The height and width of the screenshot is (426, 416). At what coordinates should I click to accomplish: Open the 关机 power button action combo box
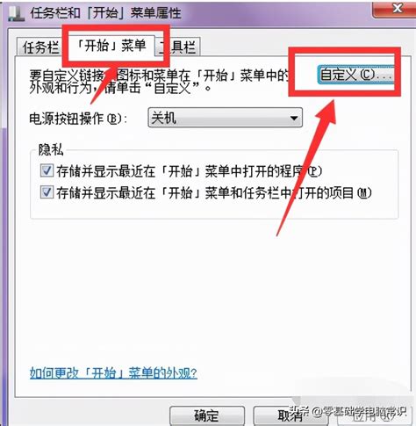(225, 118)
